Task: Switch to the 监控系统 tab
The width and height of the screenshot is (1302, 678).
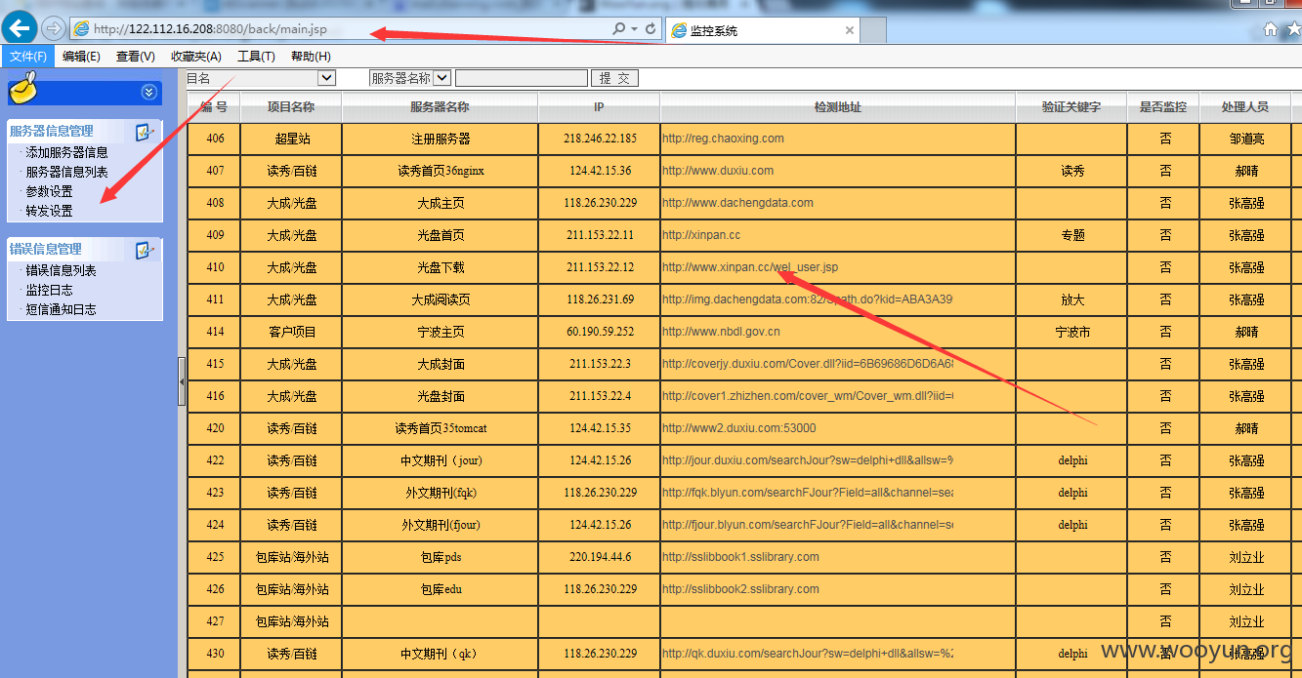Action: (x=762, y=30)
